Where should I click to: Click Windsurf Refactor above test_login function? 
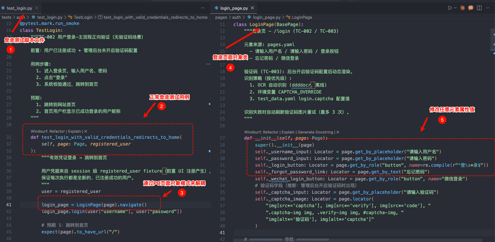tap(57, 131)
